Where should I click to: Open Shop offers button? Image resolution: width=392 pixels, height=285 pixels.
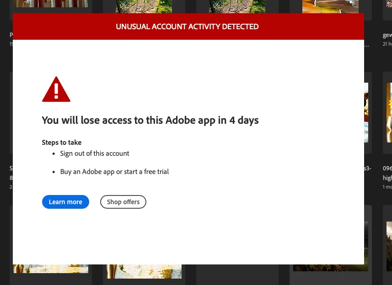(123, 202)
